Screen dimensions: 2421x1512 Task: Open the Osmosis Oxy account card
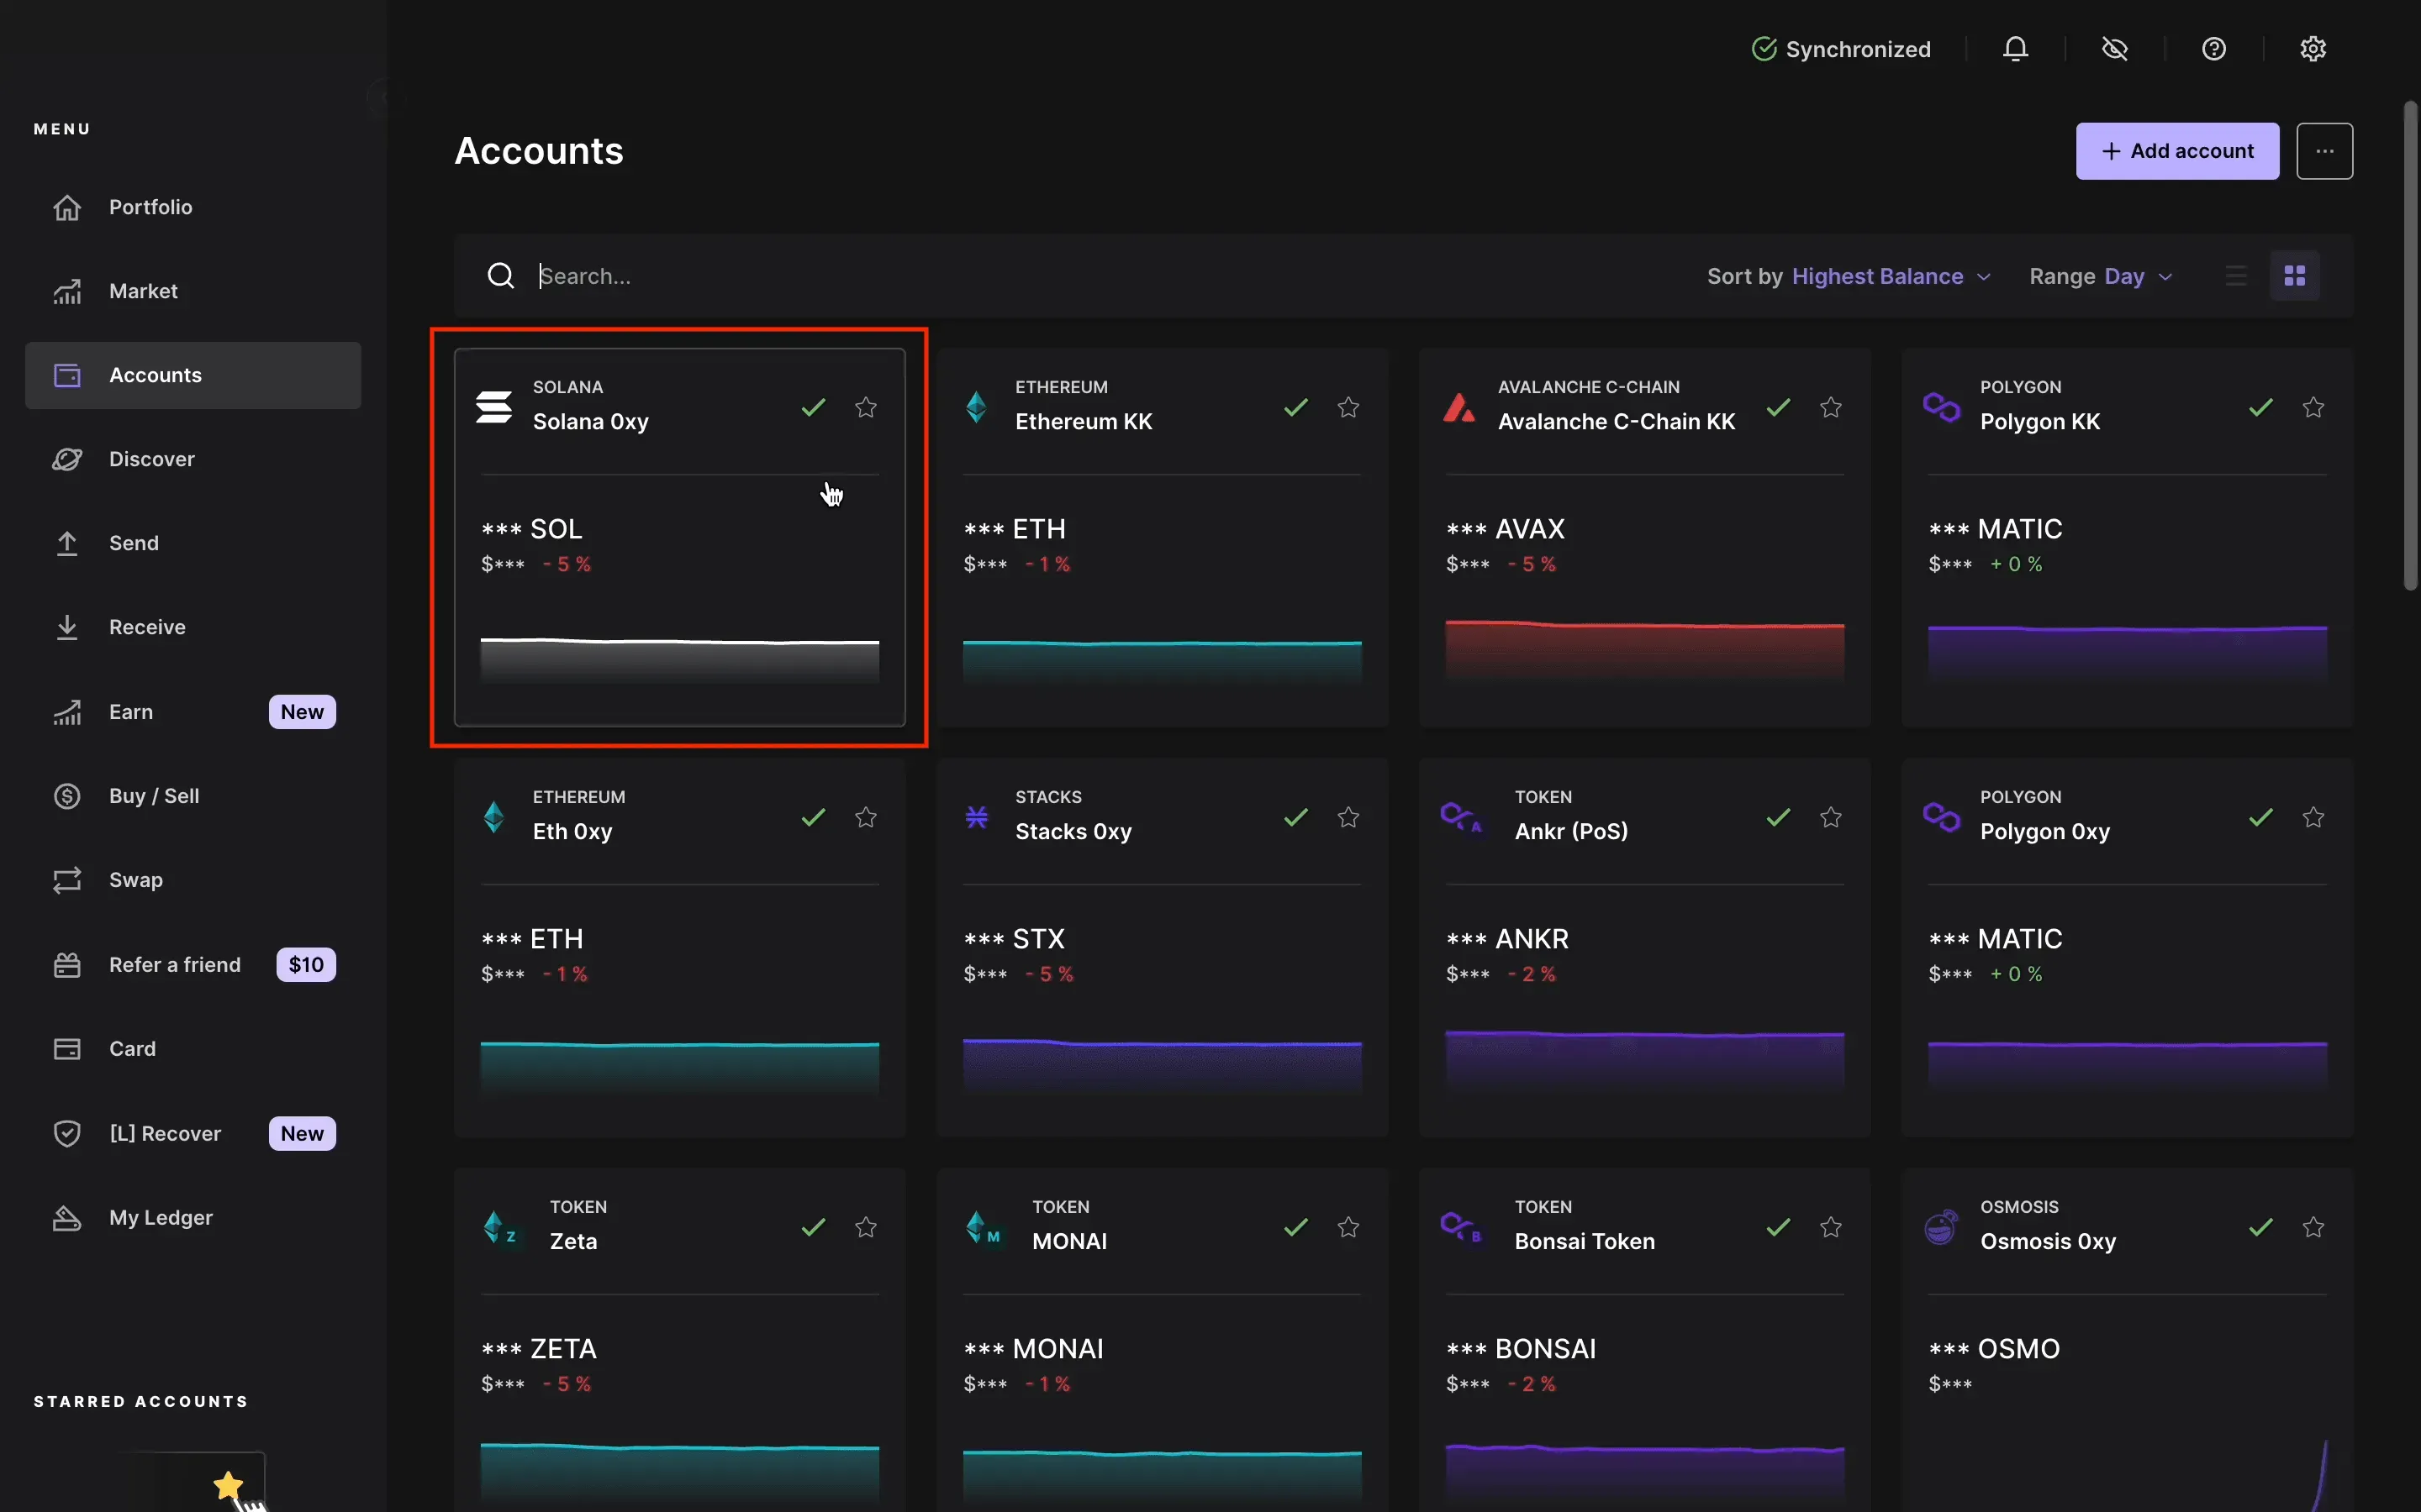[x=2127, y=1340]
